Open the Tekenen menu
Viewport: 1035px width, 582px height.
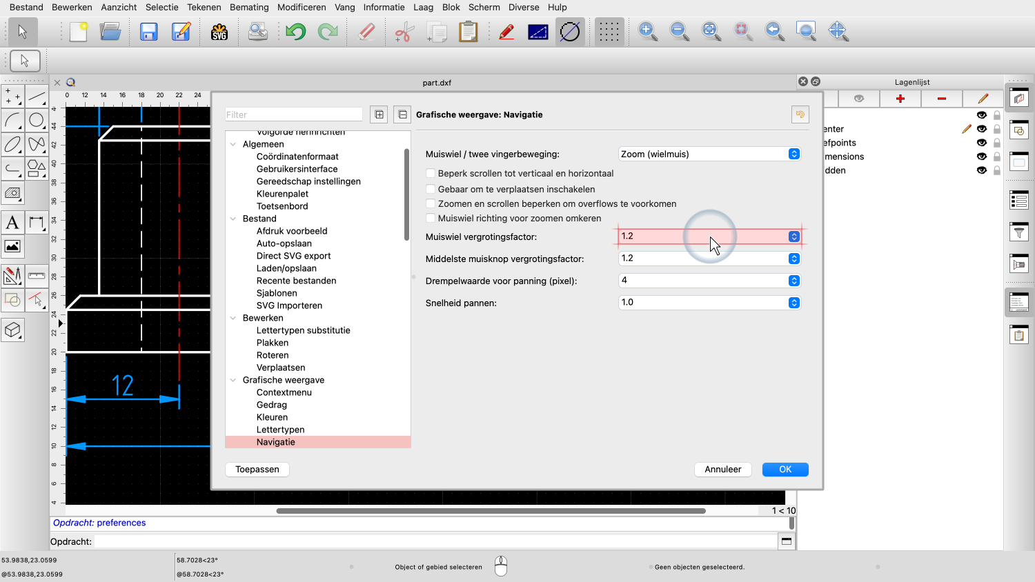[x=204, y=7]
